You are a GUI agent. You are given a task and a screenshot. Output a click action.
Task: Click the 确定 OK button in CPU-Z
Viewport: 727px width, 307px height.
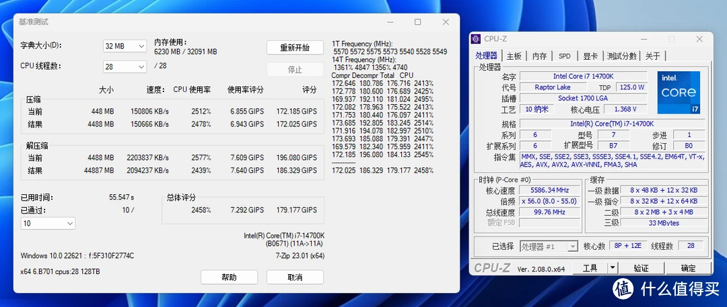tap(688, 268)
